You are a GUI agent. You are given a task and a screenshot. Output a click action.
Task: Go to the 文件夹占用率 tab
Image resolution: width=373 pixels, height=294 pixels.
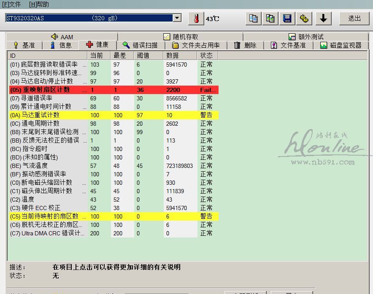[196, 45]
